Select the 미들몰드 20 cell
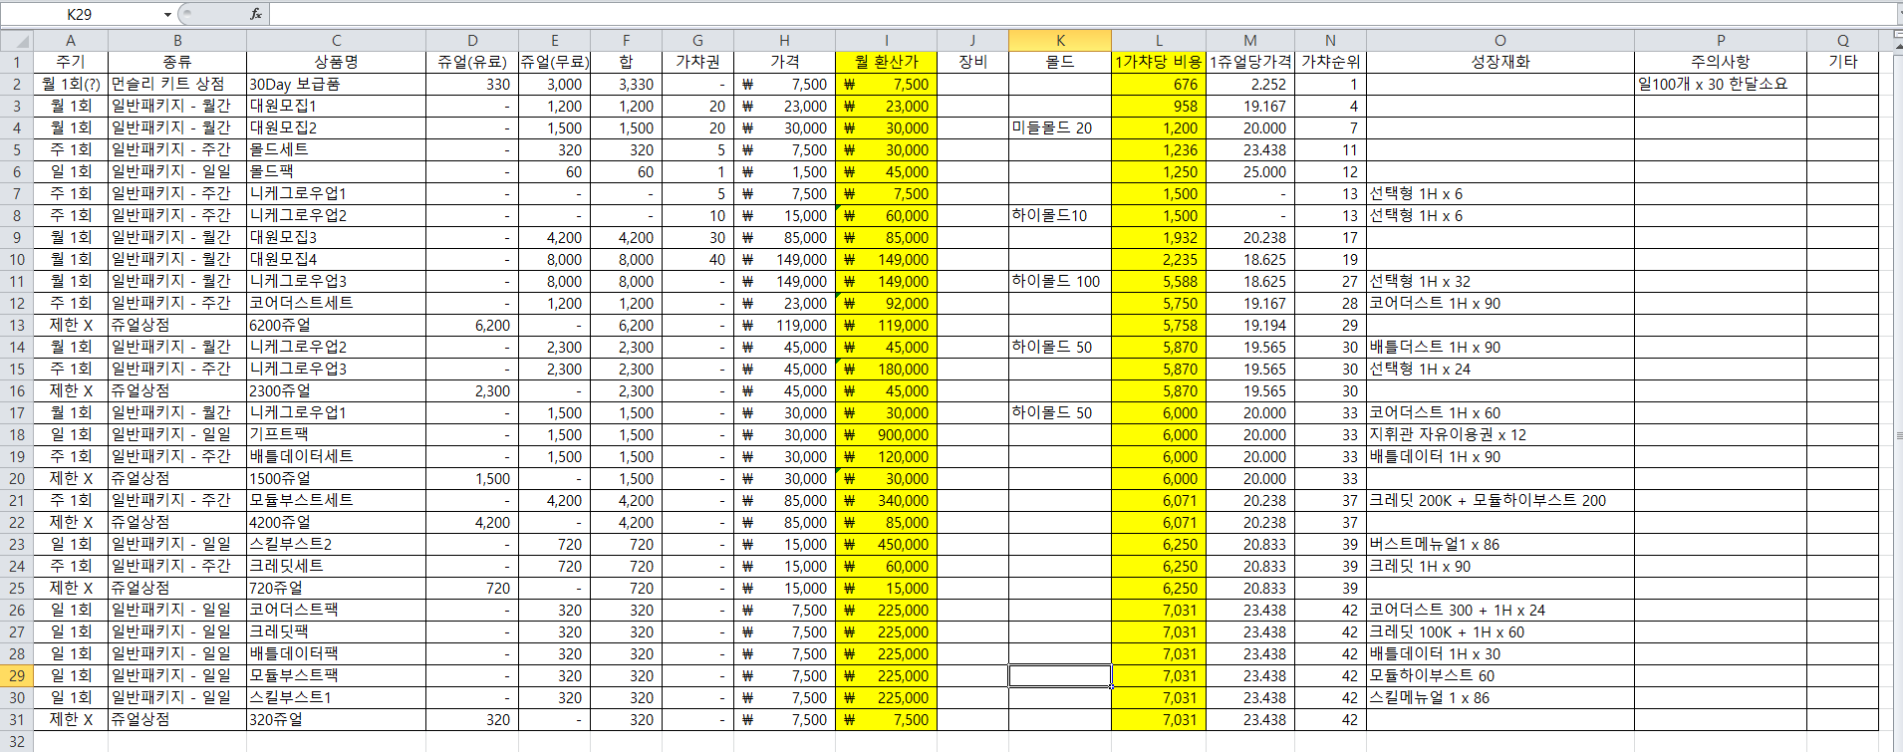Viewport: 1903px width, 752px height. [1059, 128]
